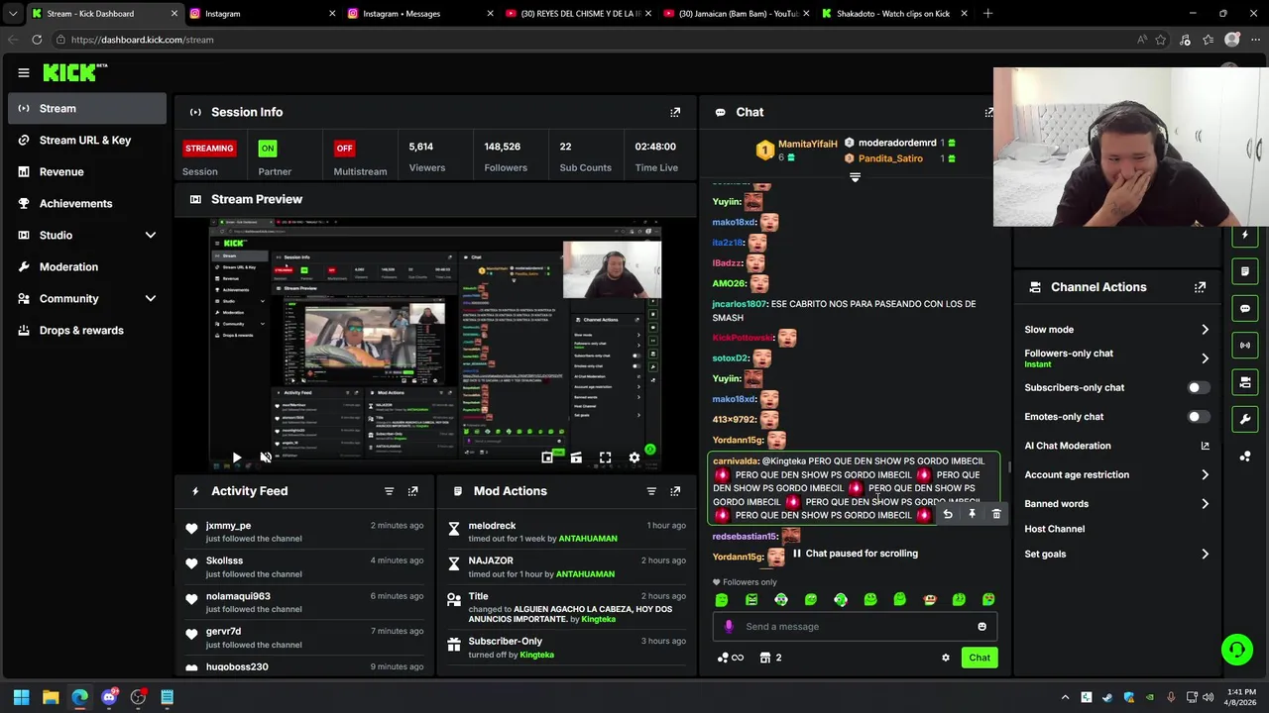Play the stream preview
1269x713 pixels.
[236, 458]
